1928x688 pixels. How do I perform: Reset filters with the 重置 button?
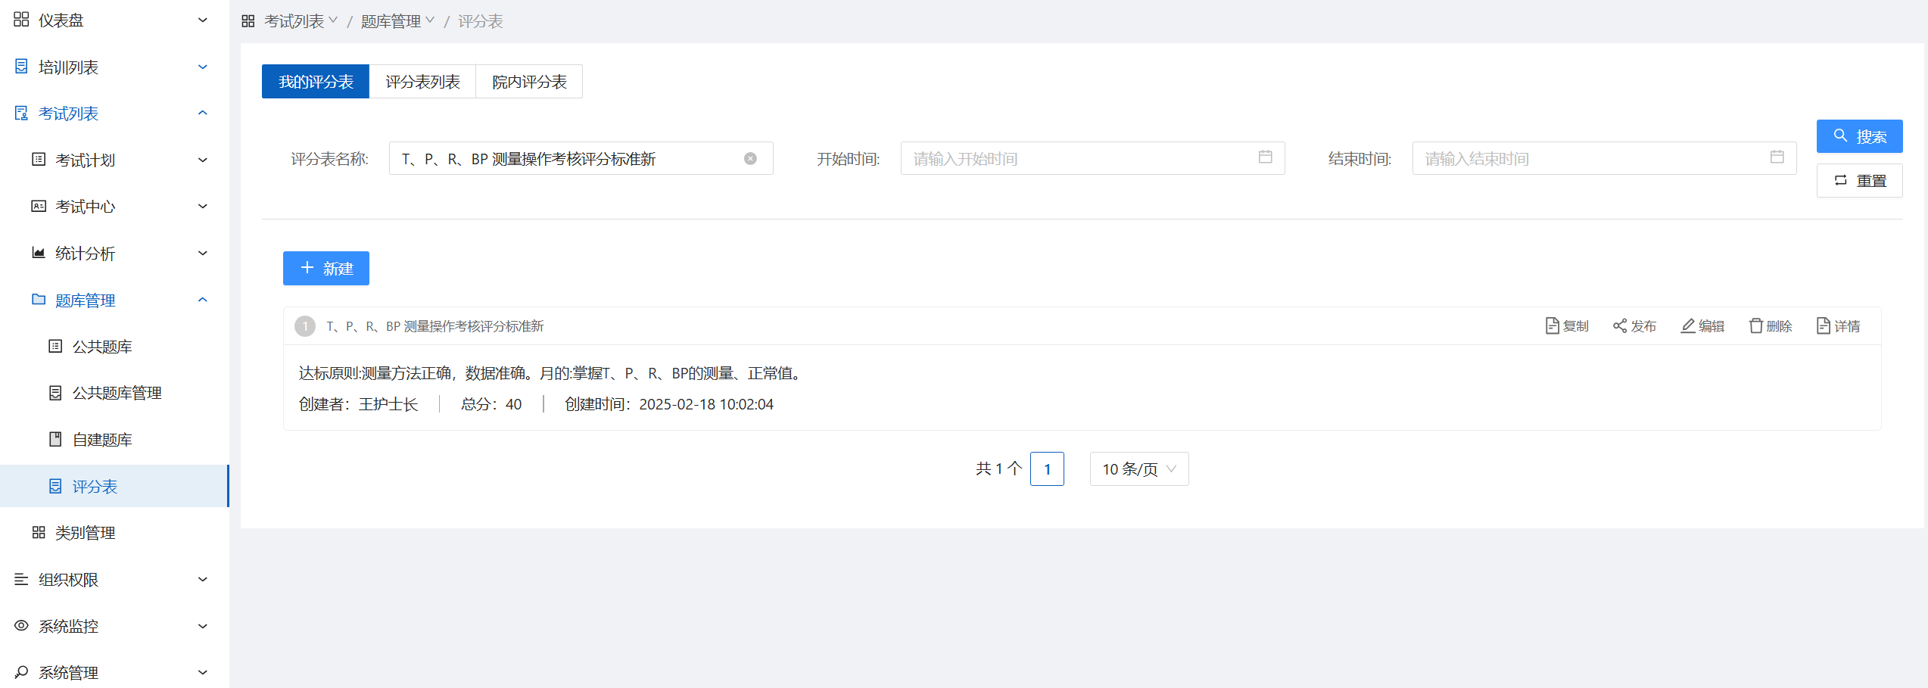click(1859, 181)
